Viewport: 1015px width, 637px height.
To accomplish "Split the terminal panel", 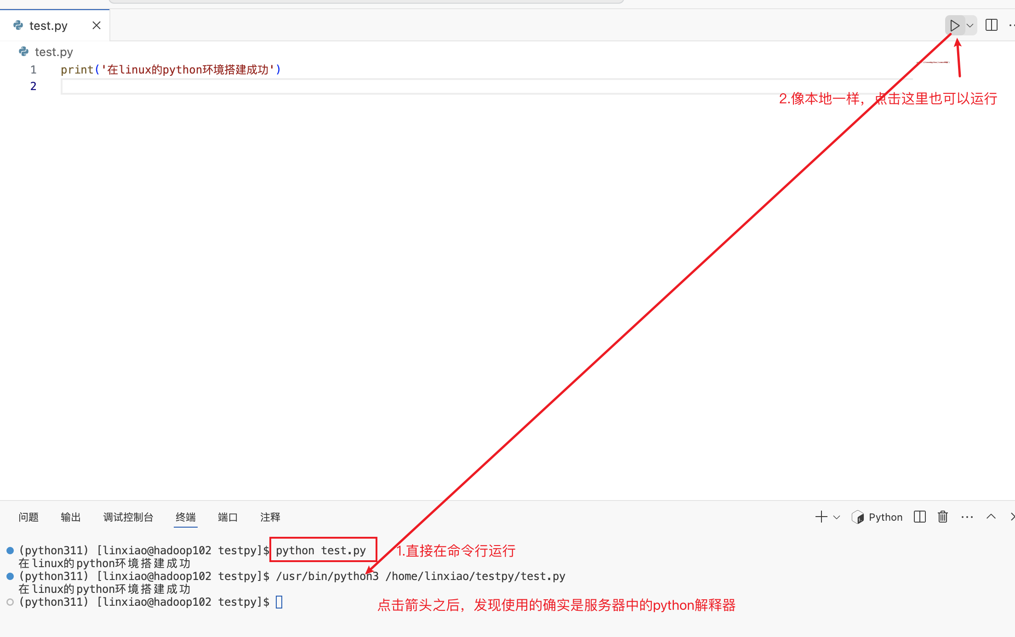I will click(920, 517).
